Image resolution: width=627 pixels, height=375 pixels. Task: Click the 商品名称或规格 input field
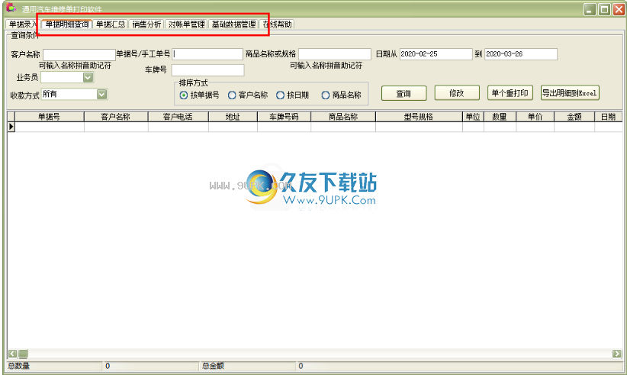(335, 54)
